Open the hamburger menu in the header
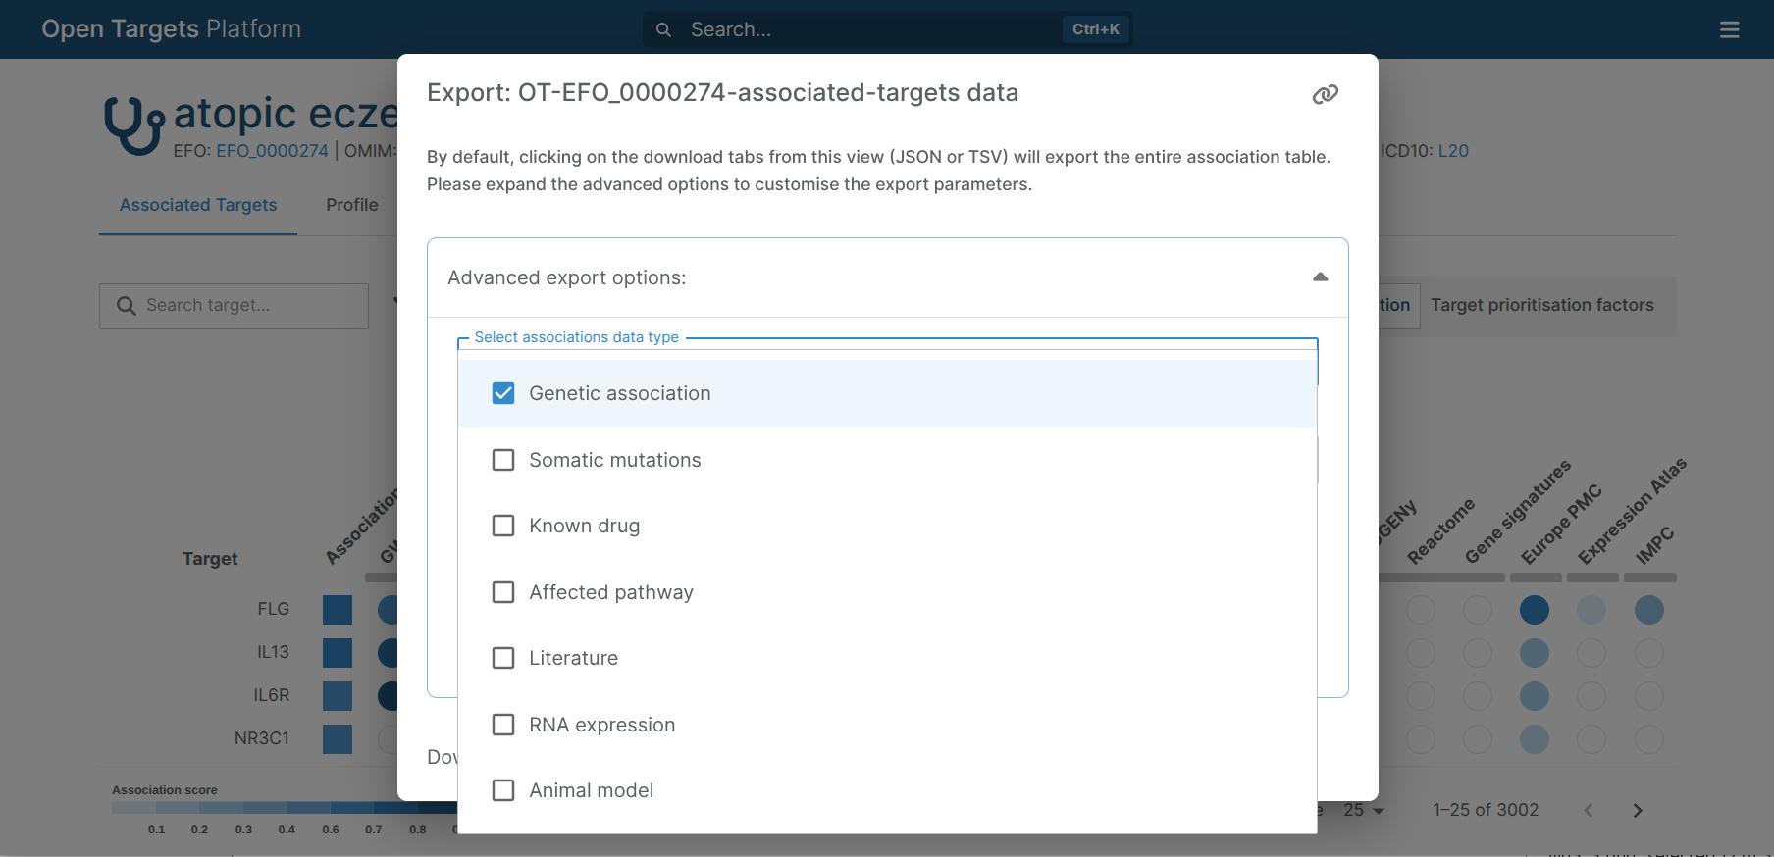1774x857 pixels. pos(1729,30)
